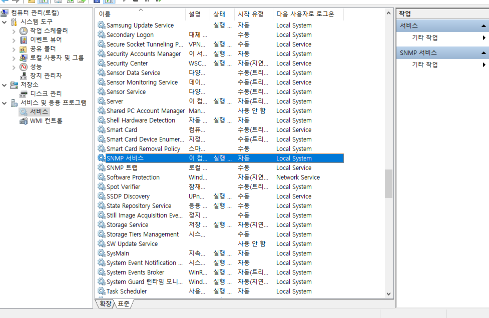Sort by the 시작 유형 column header
Image resolution: width=489 pixels, height=318 pixels.
(254, 14)
